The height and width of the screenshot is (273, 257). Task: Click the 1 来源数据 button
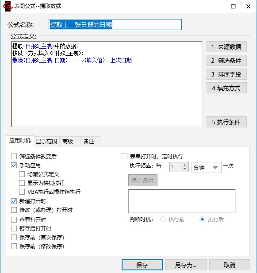pyautogui.click(x=226, y=46)
